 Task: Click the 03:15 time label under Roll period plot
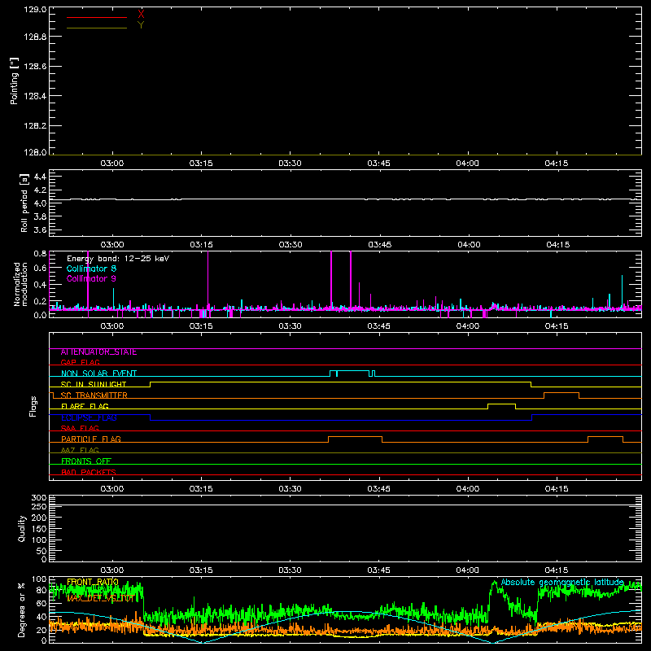201,245
